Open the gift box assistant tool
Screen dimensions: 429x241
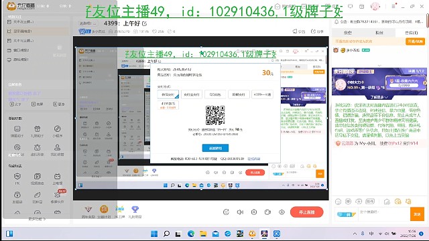pos(38,131)
